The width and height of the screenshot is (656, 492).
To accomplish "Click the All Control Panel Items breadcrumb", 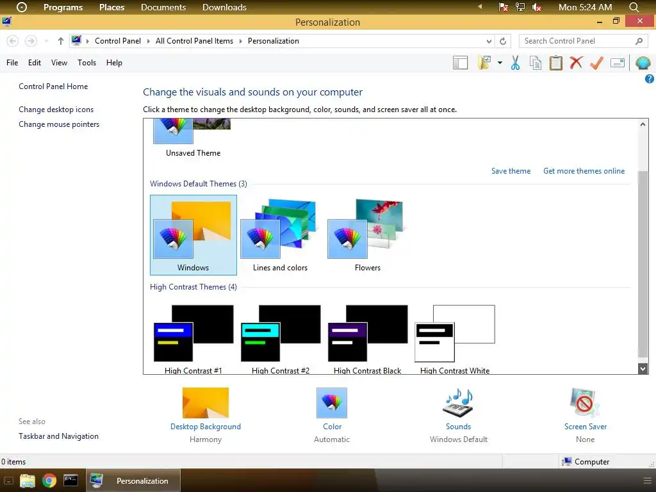I will click(194, 41).
